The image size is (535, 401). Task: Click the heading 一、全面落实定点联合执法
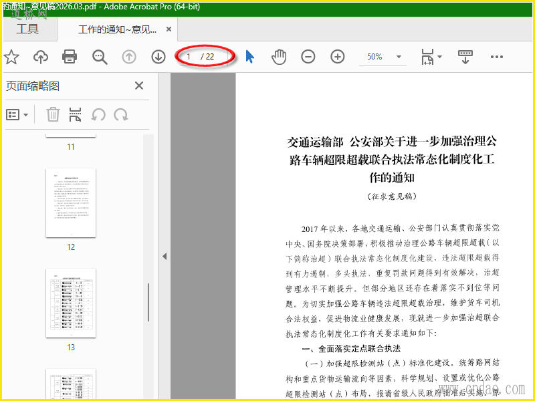(351, 348)
